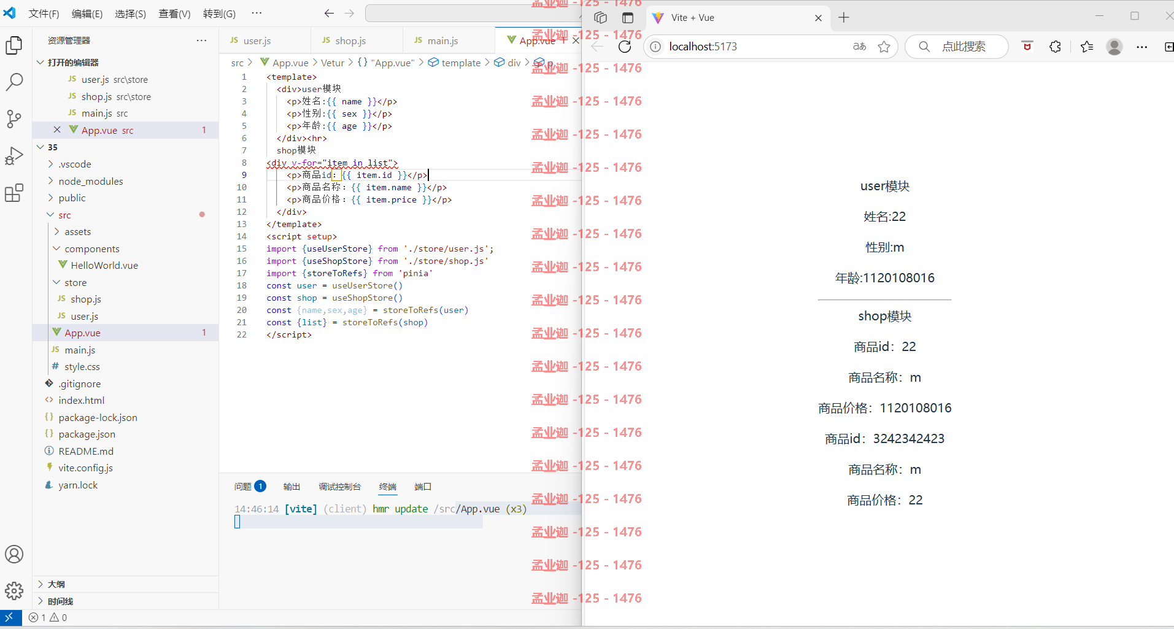
Task: Open Source Control view
Action: tap(14, 119)
